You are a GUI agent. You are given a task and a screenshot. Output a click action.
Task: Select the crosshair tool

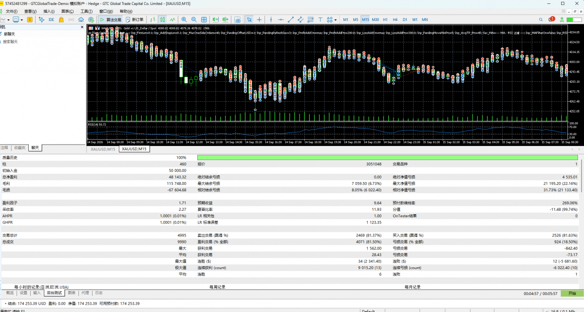pos(259,19)
